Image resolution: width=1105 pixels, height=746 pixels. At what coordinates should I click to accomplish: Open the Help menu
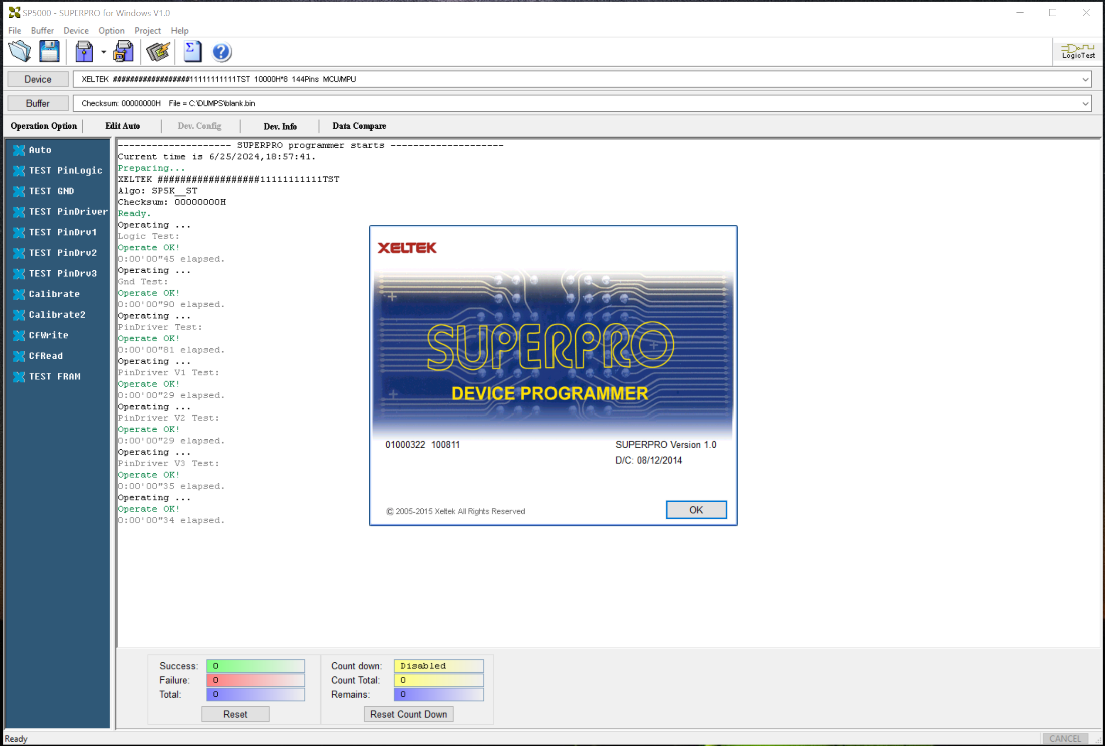179,30
